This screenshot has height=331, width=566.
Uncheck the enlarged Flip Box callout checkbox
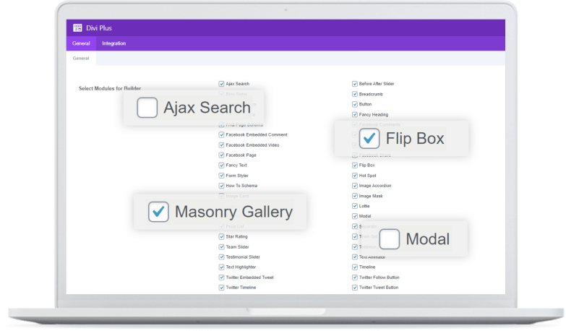click(x=369, y=139)
